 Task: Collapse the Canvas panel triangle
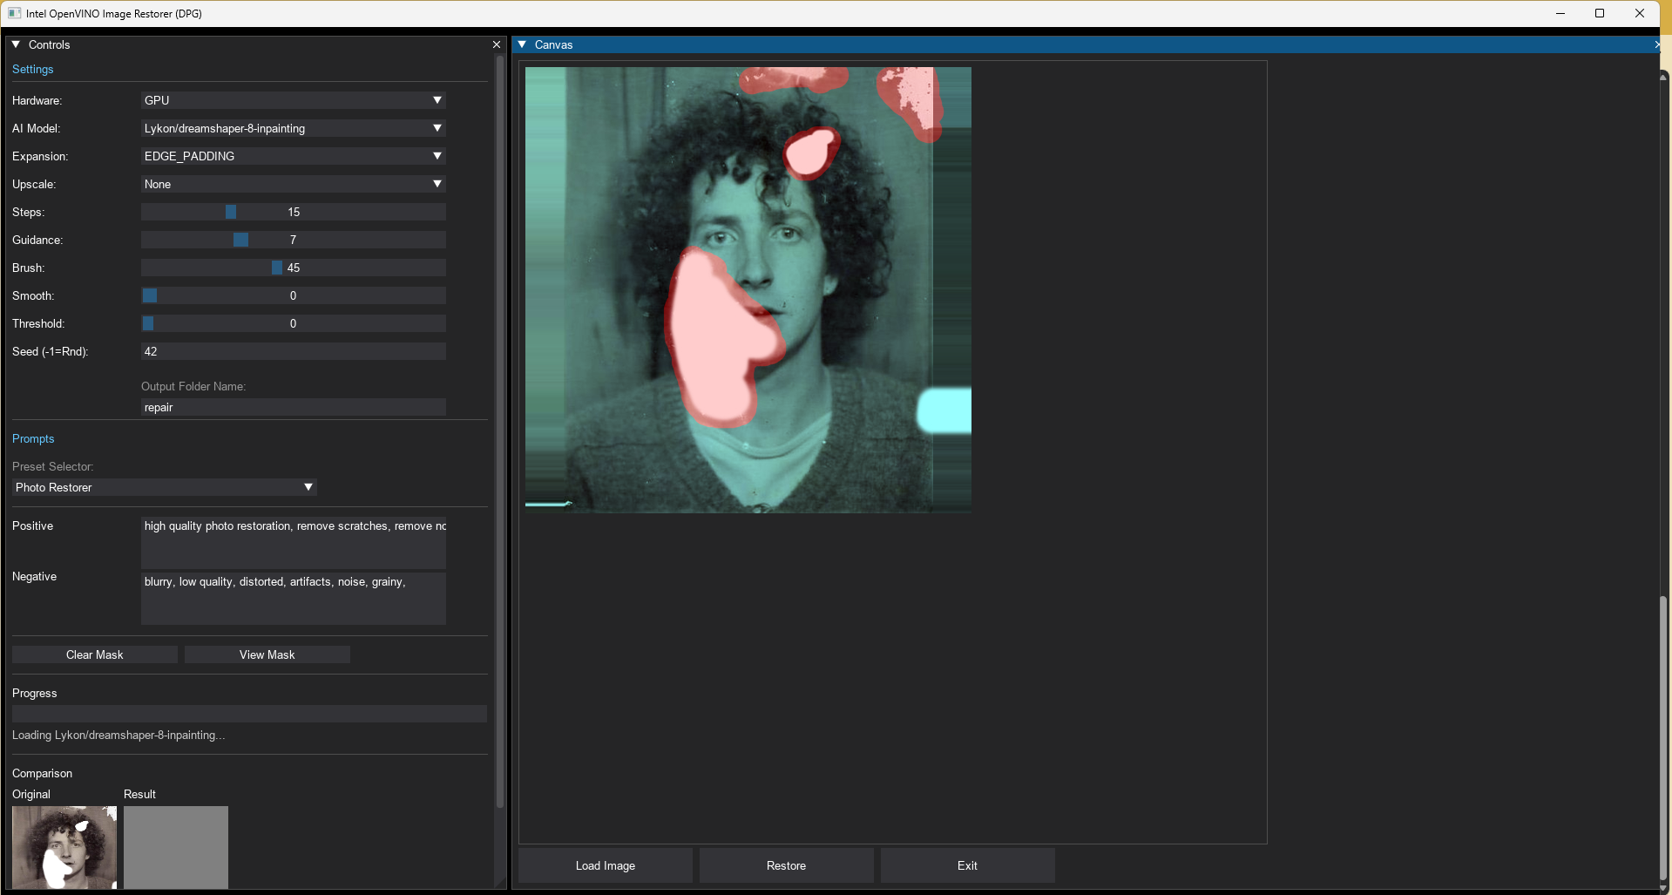[522, 44]
